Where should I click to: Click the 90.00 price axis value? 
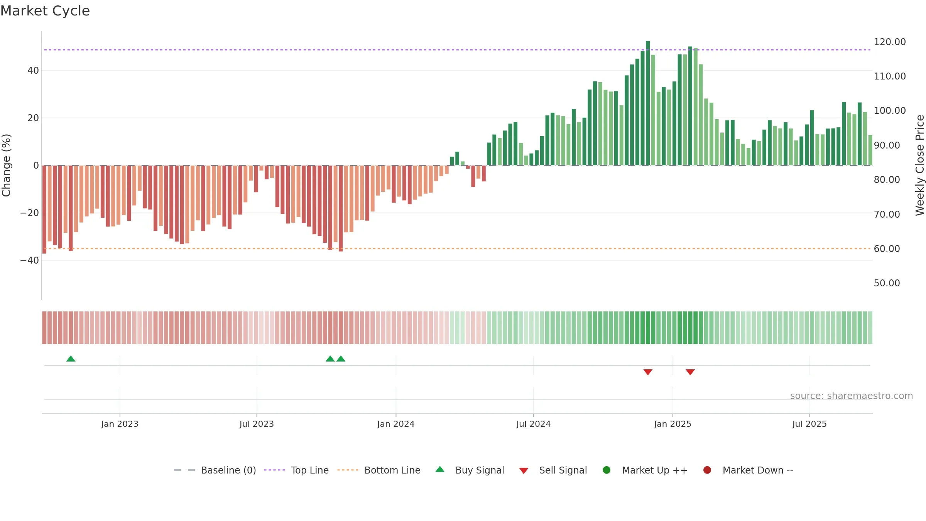coord(887,145)
